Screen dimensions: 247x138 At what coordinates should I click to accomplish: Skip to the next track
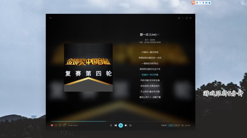coord(126,125)
